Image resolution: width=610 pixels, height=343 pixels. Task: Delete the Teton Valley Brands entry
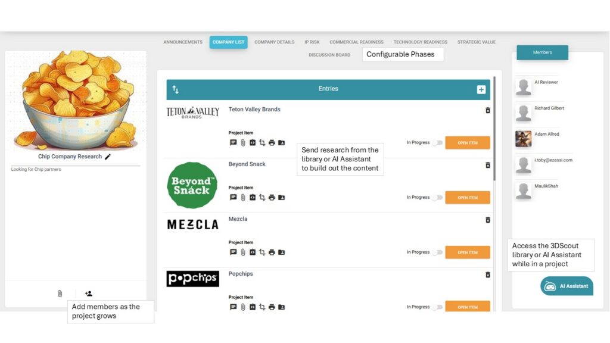pyautogui.click(x=487, y=110)
